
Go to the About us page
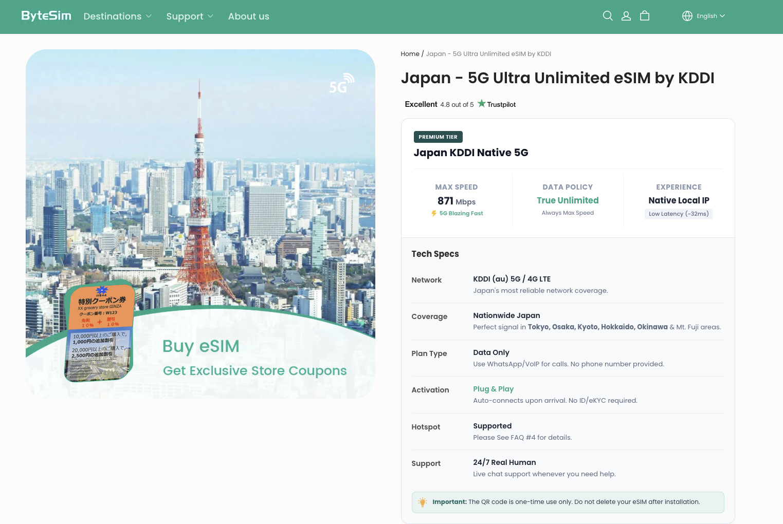click(249, 16)
